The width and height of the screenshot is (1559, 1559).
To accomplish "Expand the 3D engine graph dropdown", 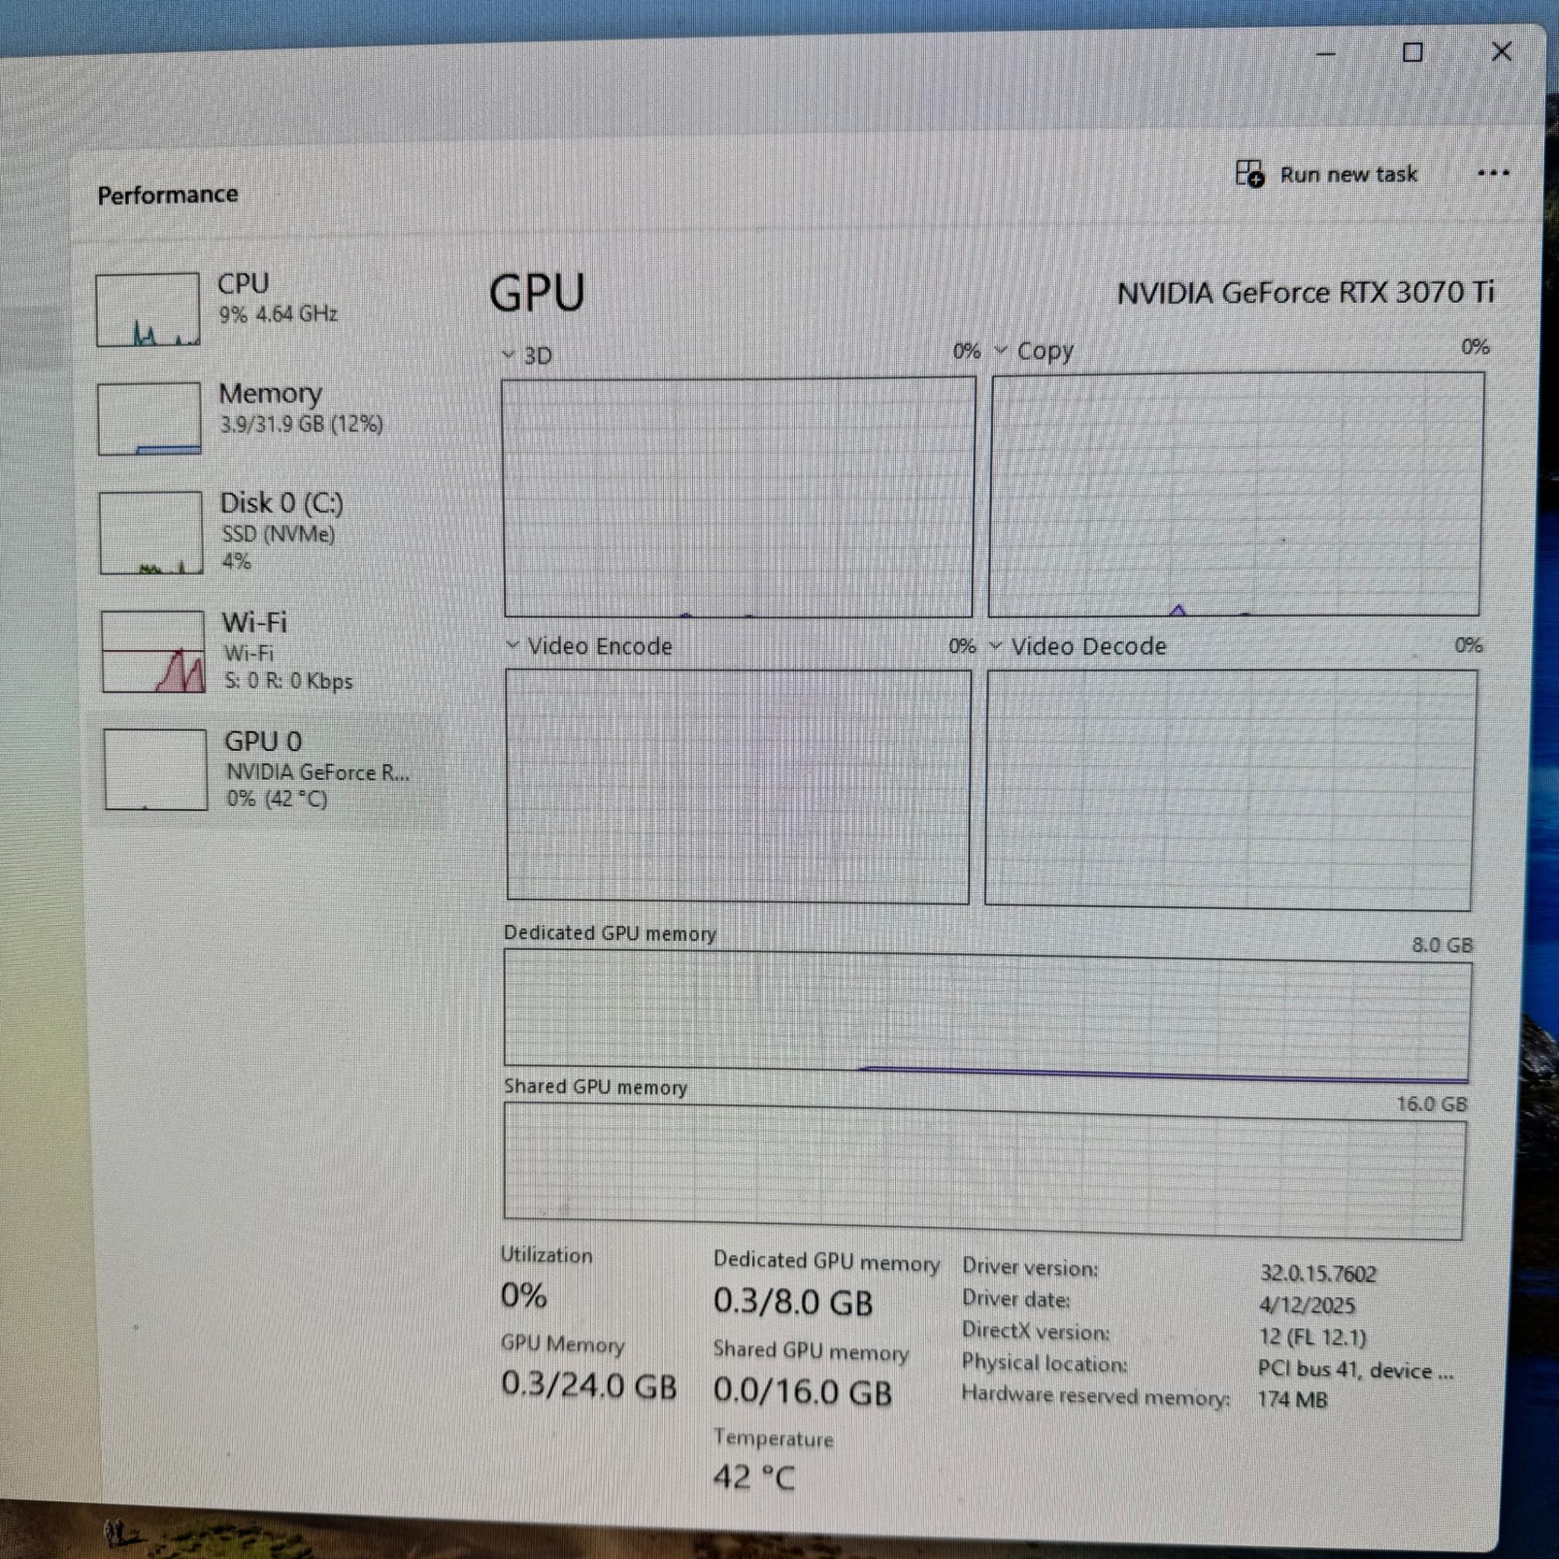I will coord(508,354).
